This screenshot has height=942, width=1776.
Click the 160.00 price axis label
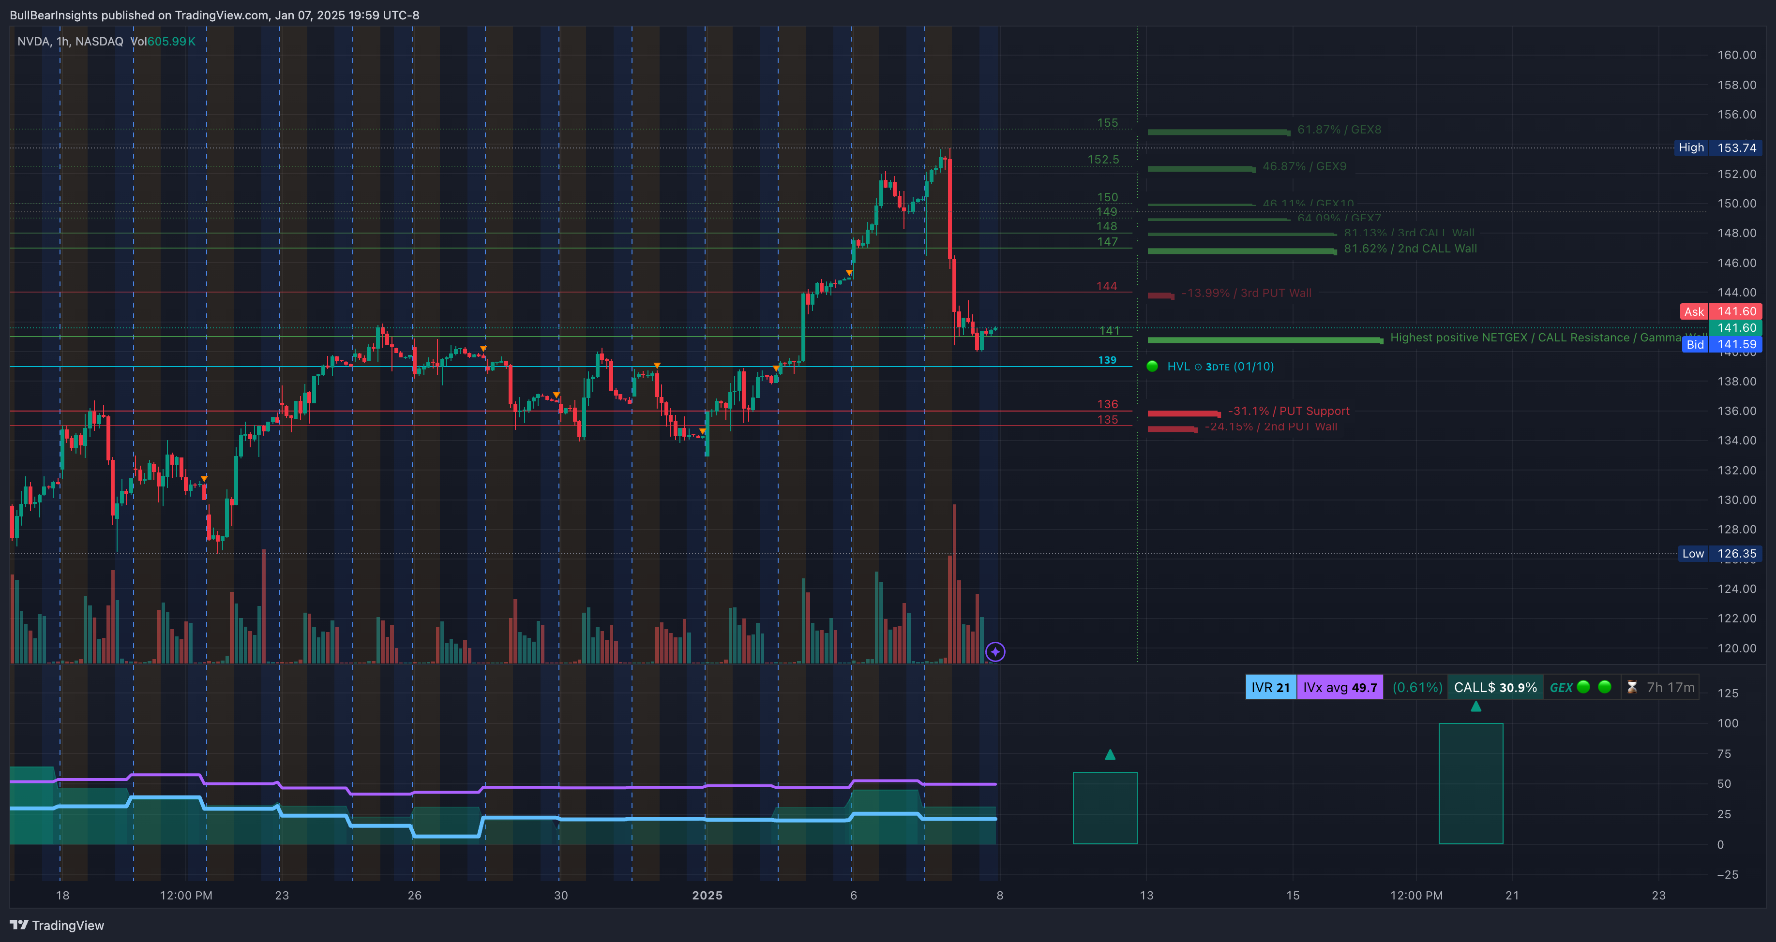(x=1737, y=55)
